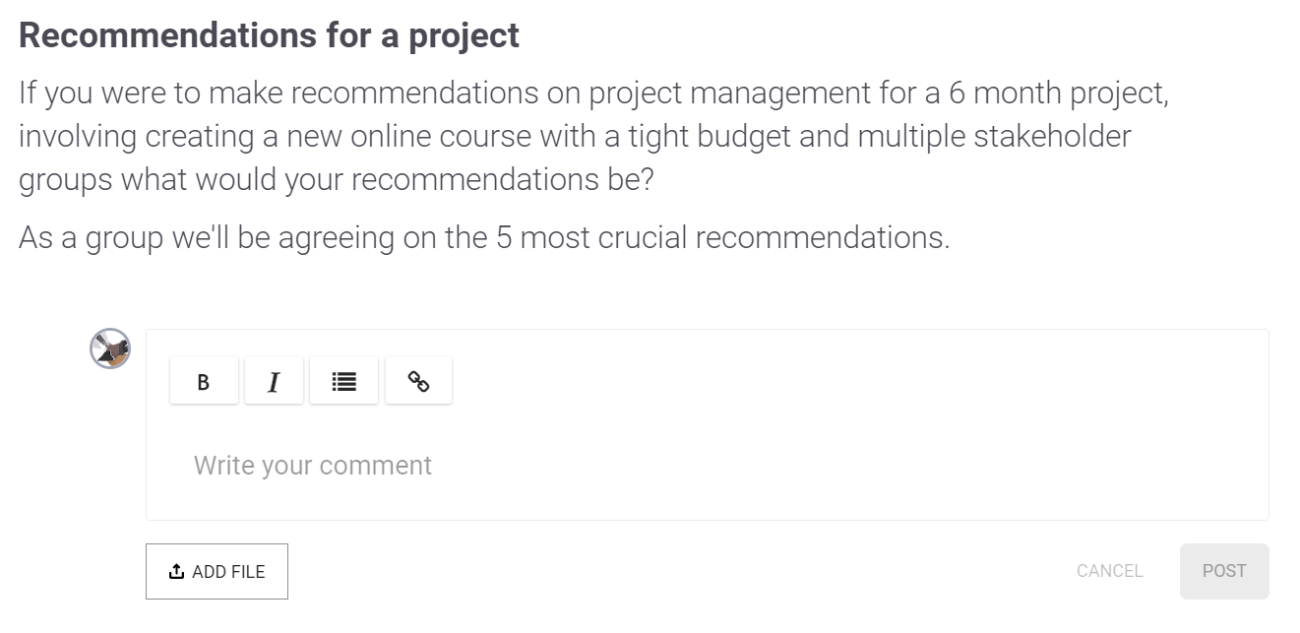Click the text '5 most crucial recommendations'
Screen dimensions: 1300x633
coord(721,237)
